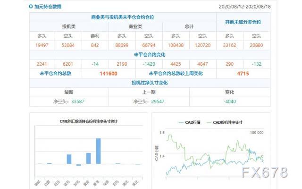Click the 变化 column header
The height and width of the screenshot is (189, 302).
click(230, 92)
